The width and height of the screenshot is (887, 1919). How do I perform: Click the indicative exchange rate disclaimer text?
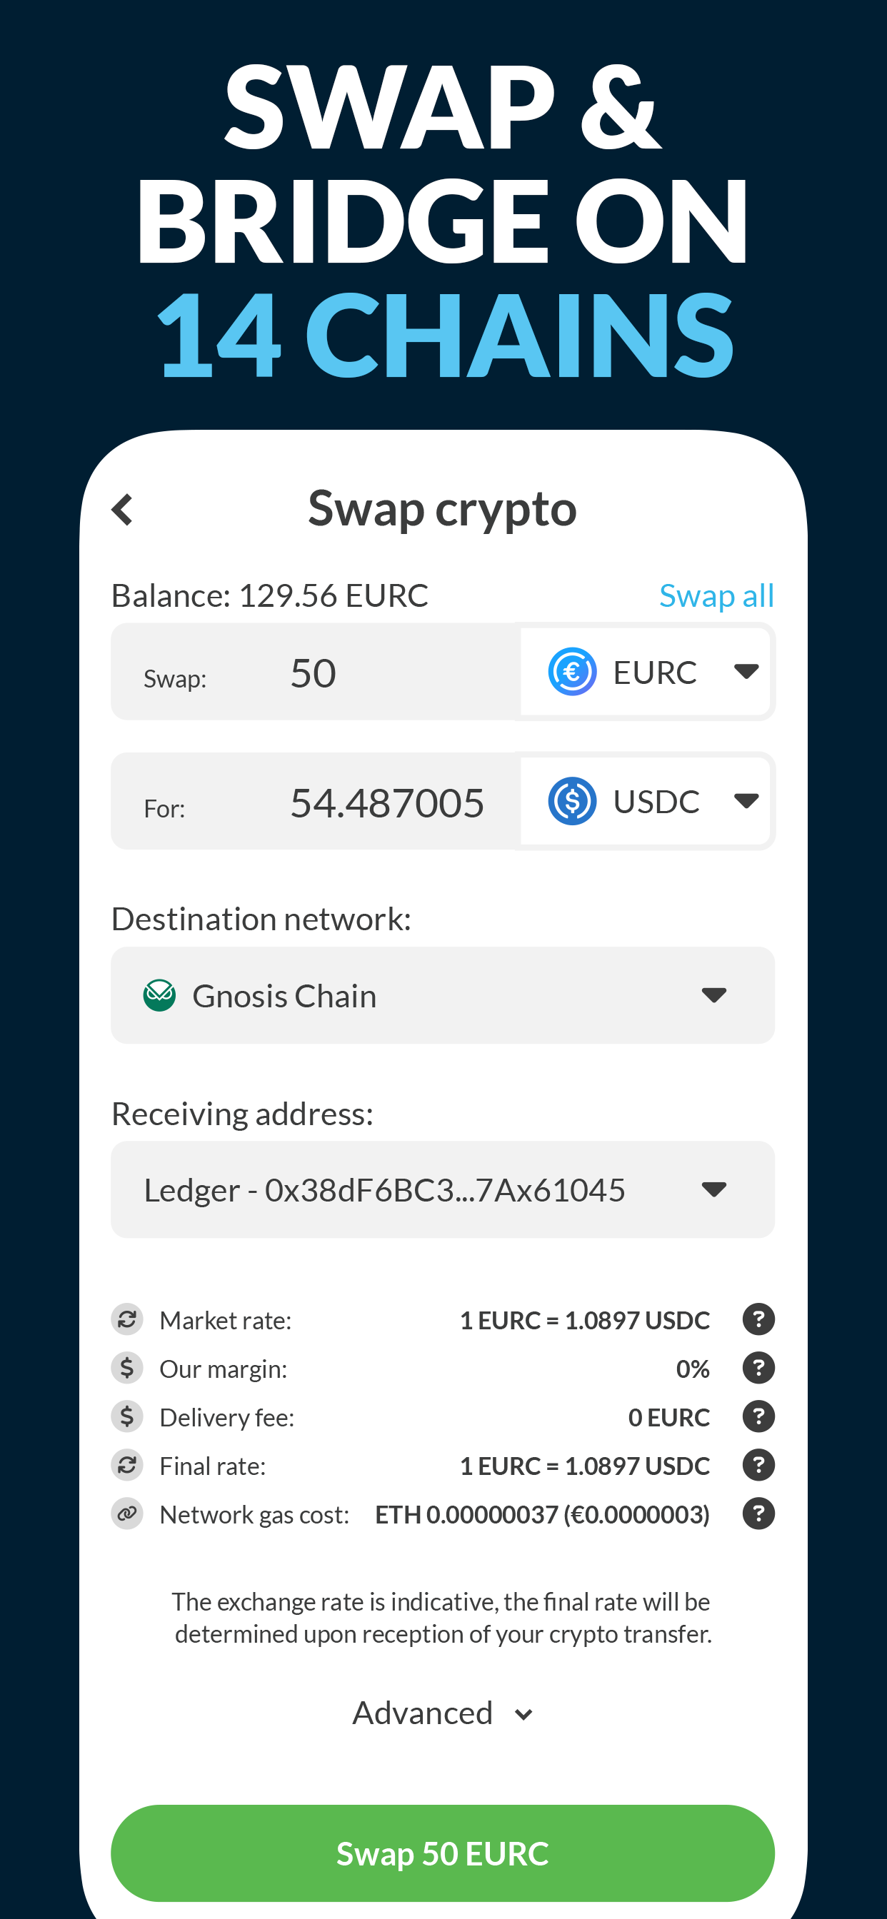point(443,1617)
